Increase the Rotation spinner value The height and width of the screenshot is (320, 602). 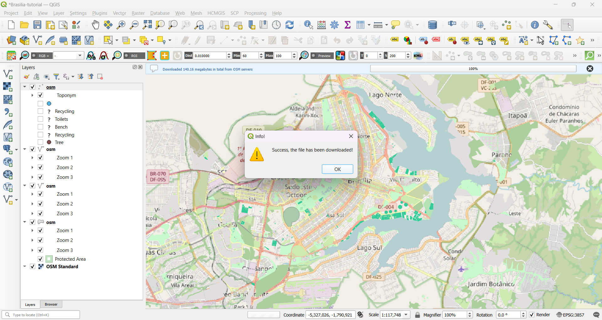point(523,313)
